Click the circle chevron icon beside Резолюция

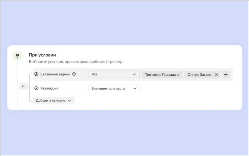point(36,88)
